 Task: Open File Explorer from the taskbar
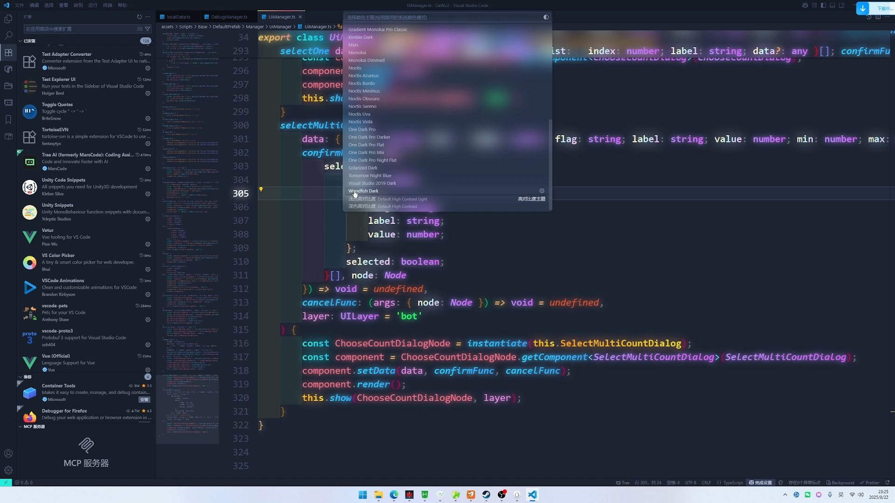(379, 495)
